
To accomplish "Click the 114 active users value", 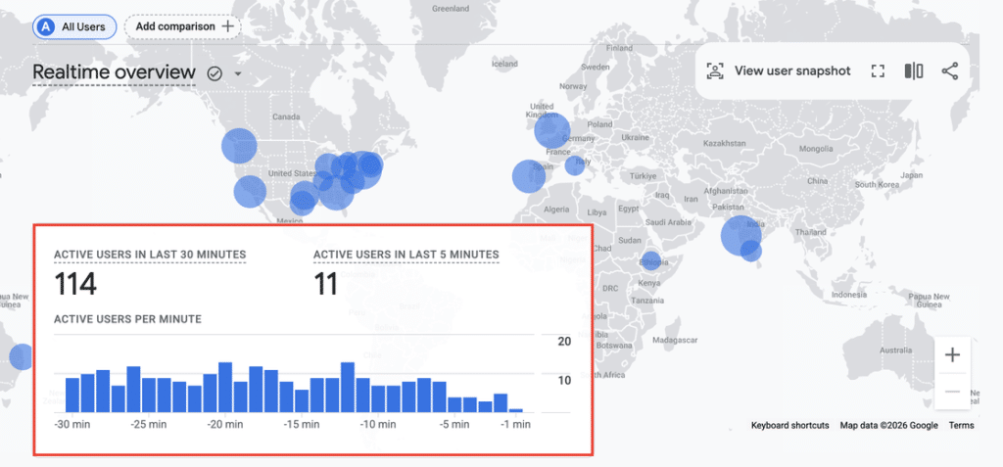I will point(75,284).
